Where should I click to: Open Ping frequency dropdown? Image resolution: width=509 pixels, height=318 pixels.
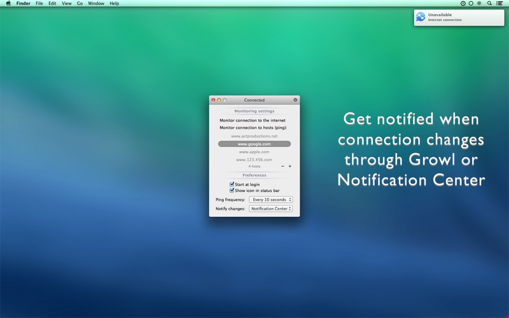tap(271, 200)
